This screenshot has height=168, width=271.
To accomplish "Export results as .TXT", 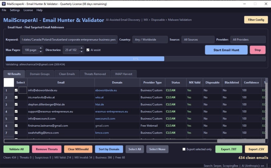I will pyautogui.click(x=229, y=149).
